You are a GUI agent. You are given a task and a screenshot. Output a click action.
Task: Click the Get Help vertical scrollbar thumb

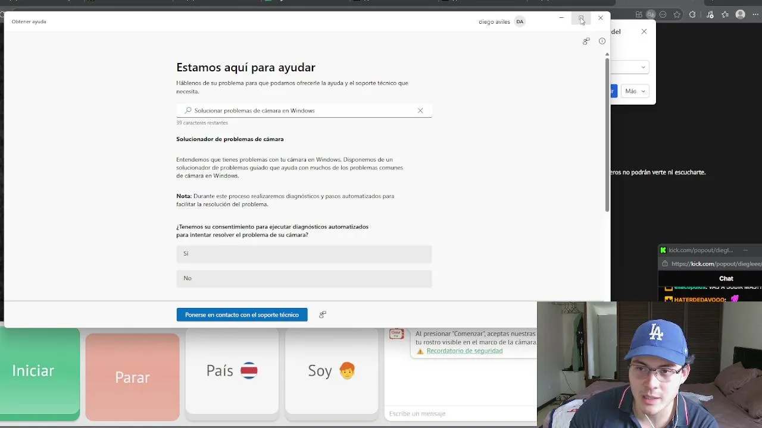pos(607,134)
